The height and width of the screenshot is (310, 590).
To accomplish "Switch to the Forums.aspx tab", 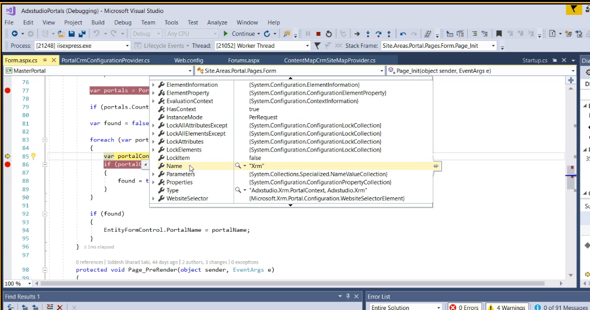I will point(244,60).
